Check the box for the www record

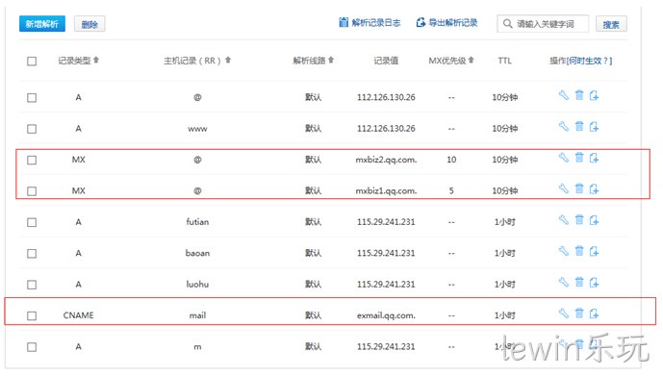32,129
